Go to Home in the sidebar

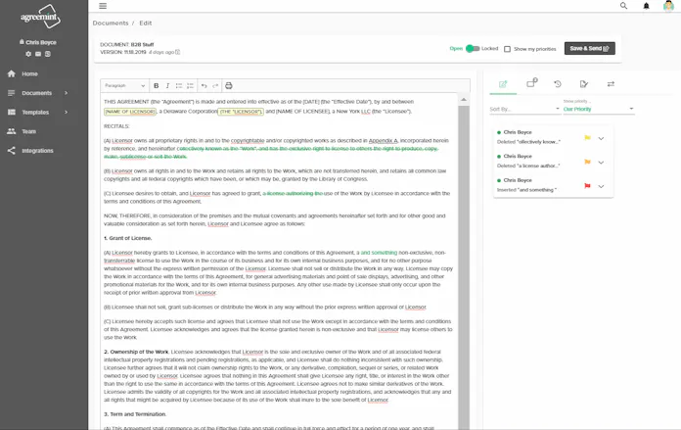coord(30,73)
